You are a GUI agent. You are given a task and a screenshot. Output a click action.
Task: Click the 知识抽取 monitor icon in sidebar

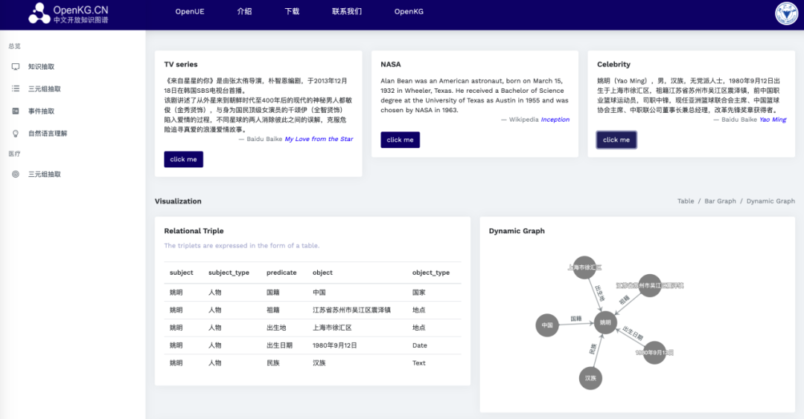[x=16, y=67]
